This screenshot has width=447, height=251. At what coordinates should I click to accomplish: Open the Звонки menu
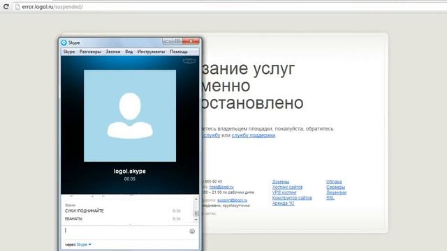[x=113, y=52]
